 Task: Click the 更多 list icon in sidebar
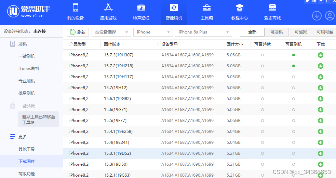[13, 136]
